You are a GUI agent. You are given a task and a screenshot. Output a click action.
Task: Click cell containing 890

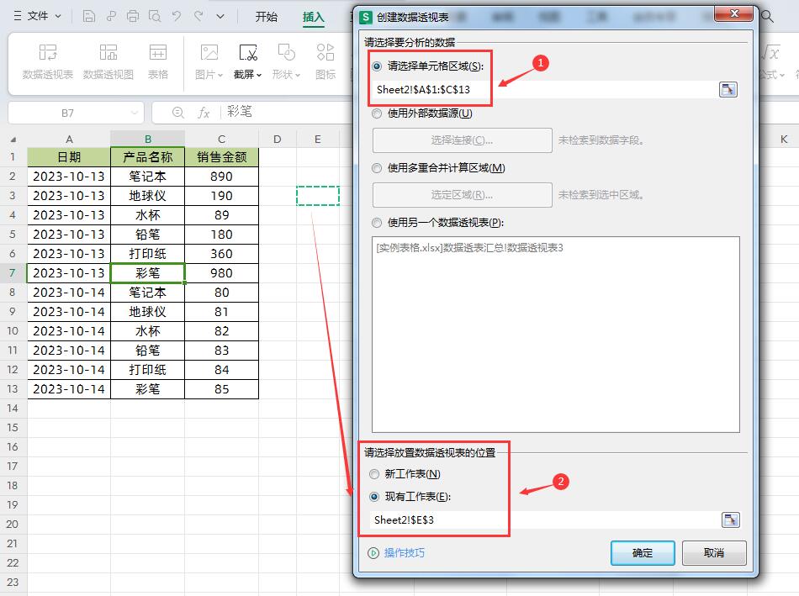point(222,177)
